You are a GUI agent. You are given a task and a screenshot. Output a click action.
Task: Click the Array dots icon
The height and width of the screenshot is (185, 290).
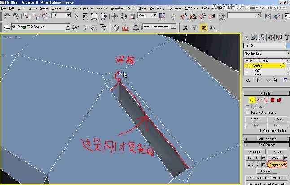pyautogui.click(x=136, y=27)
